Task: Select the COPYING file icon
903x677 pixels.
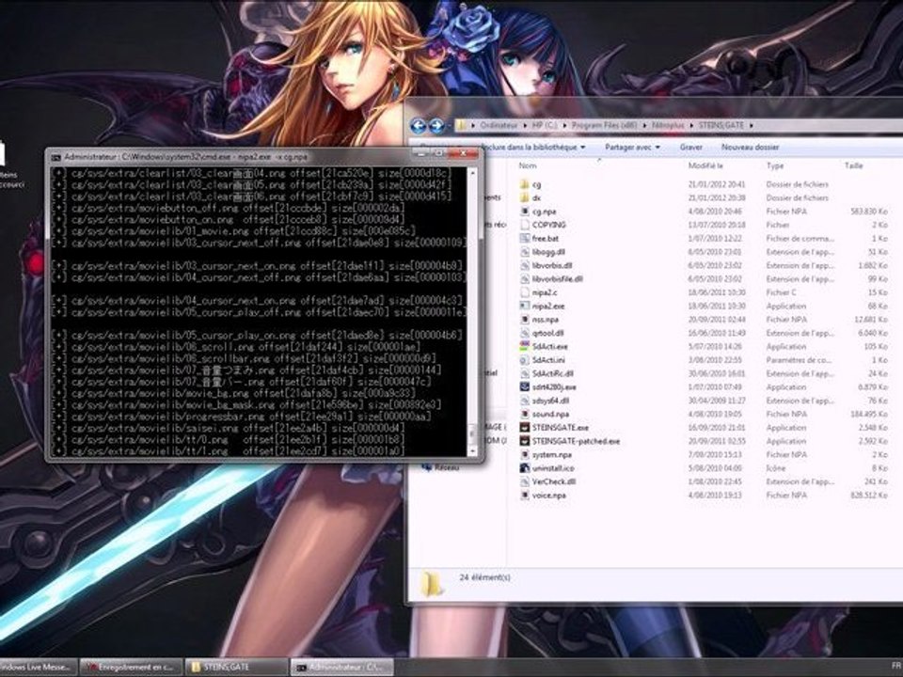Action: tap(525, 225)
